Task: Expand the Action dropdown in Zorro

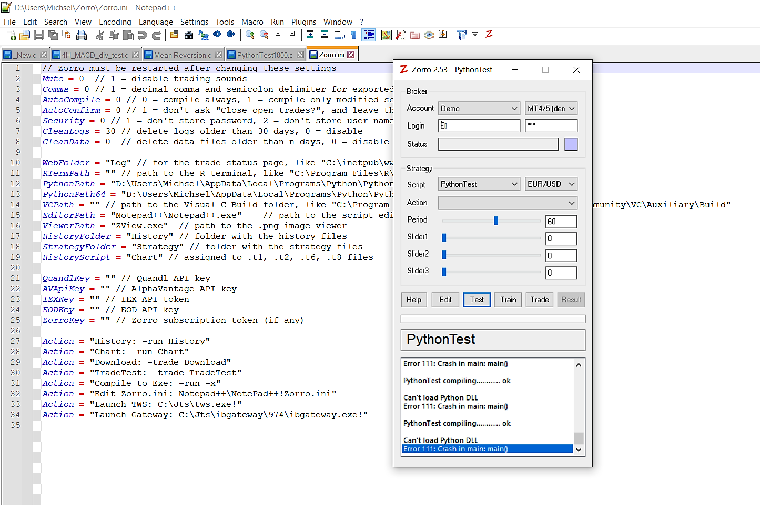Action: point(508,203)
